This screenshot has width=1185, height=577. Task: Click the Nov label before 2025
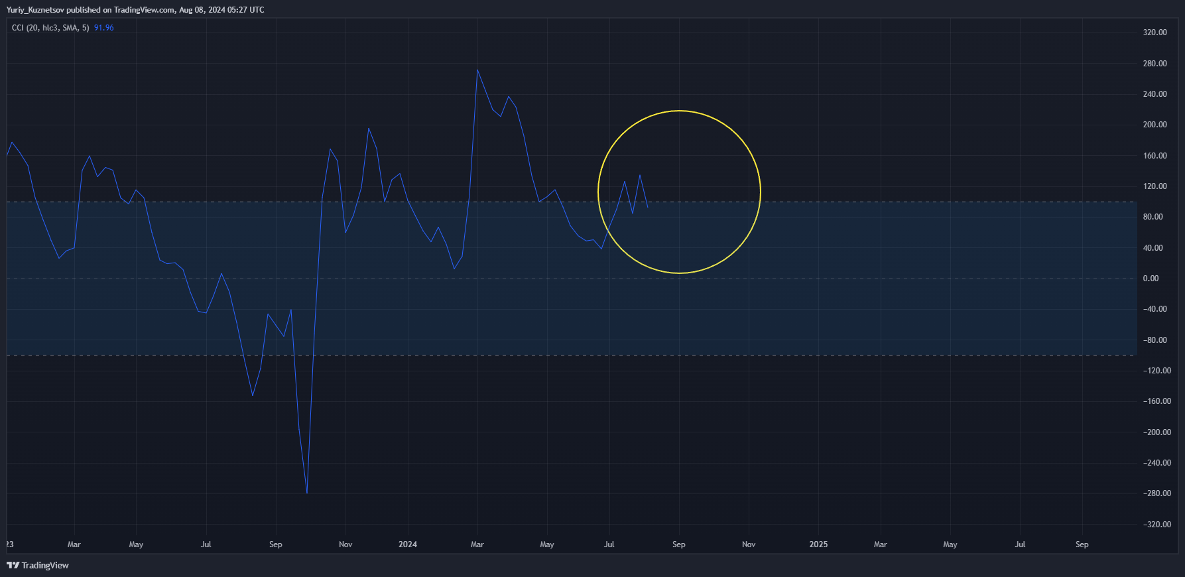click(749, 545)
